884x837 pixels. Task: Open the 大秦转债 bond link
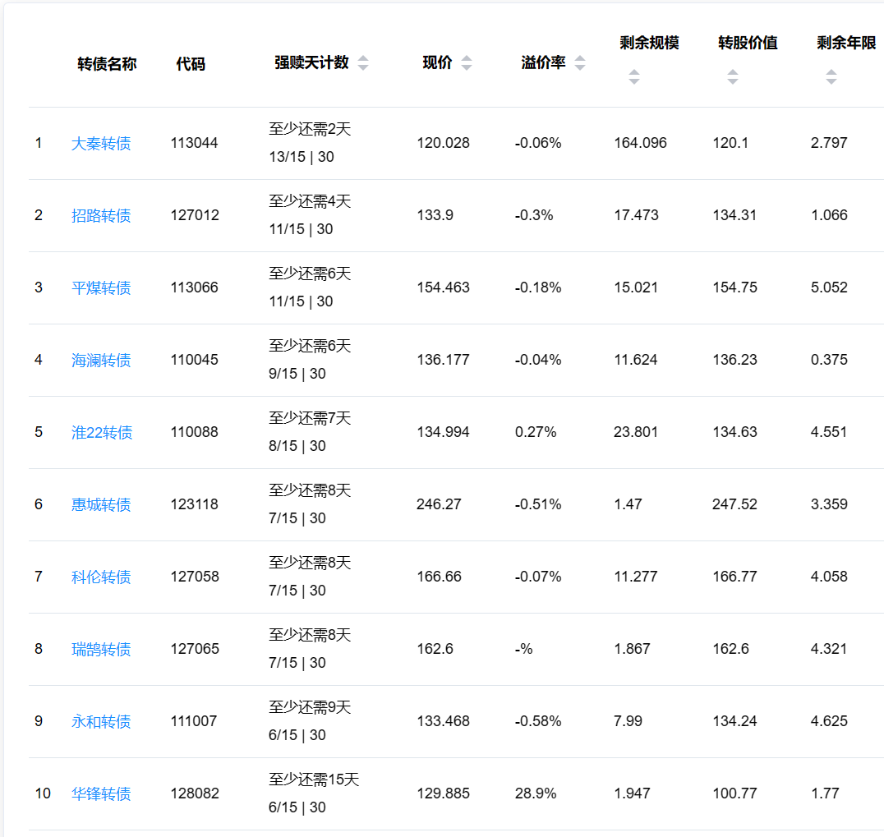point(101,144)
